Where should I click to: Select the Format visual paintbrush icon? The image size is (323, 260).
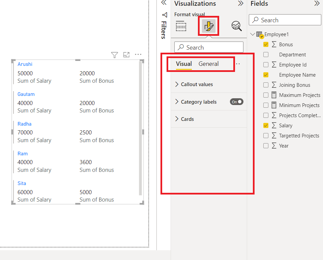(208, 25)
